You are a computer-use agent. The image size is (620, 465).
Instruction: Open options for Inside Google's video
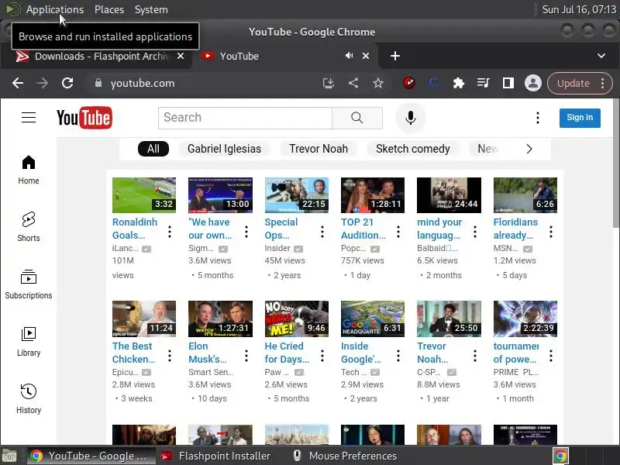398,356
